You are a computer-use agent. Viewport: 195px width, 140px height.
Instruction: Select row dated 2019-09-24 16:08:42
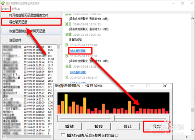pyautogui.click(x=28, y=93)
